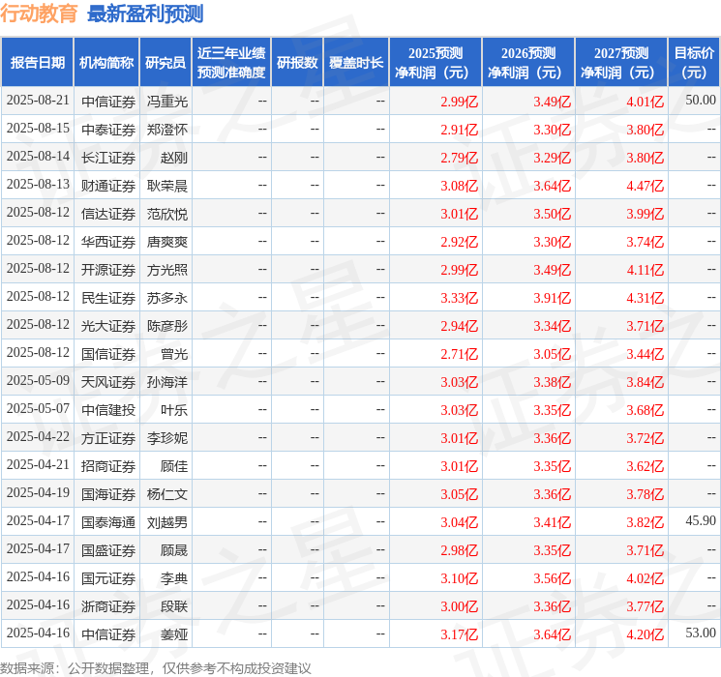
Task: Click the 4.20亿 profit value
Action: [646, 634]
